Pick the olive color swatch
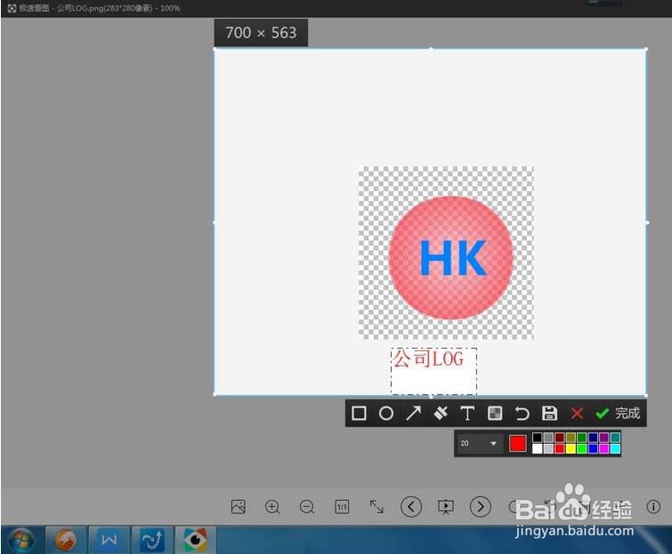Viewport: 672px width, 554px height. coord(571,438)
